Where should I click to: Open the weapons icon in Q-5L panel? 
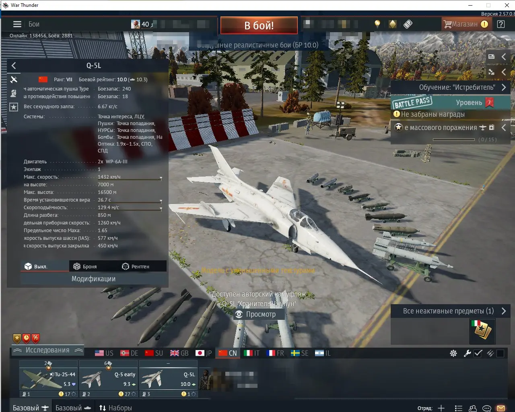click(14, 79)
